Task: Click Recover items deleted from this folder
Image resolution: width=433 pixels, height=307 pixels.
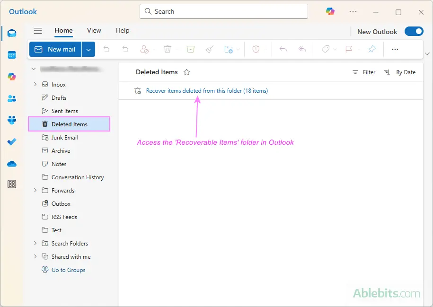Action: pos(207,91)
